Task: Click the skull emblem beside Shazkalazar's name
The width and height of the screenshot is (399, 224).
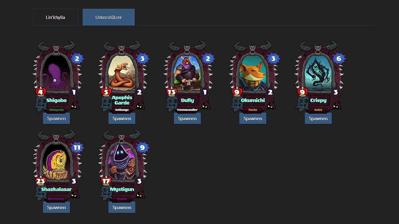Action: 41,193
